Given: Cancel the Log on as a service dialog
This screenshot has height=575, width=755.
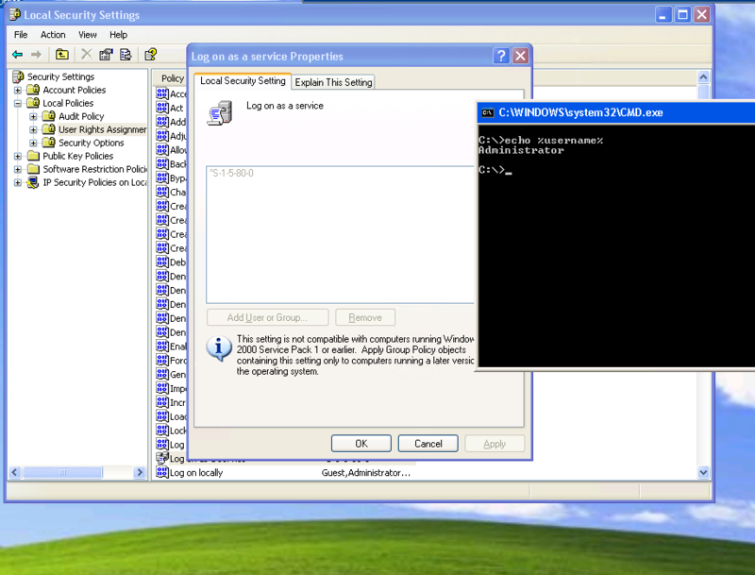Looking at the screenshot, I should point(428,443).
